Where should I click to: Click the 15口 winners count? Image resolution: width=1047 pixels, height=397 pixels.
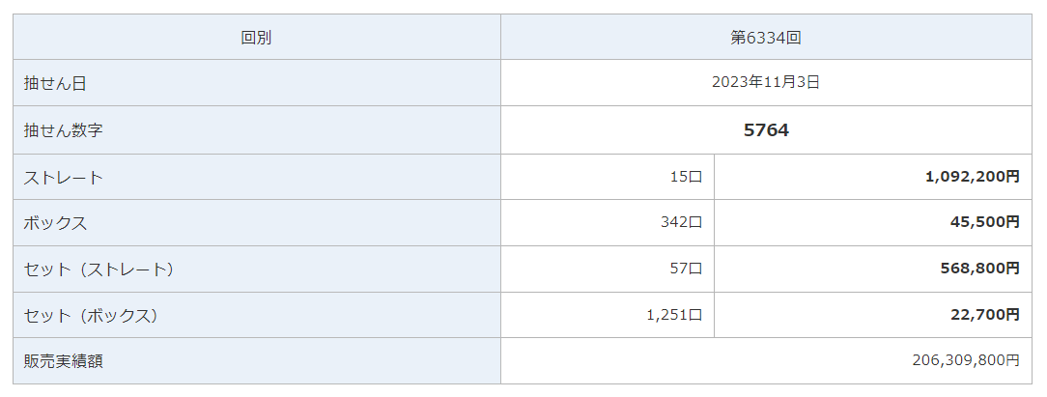point(685,178)
